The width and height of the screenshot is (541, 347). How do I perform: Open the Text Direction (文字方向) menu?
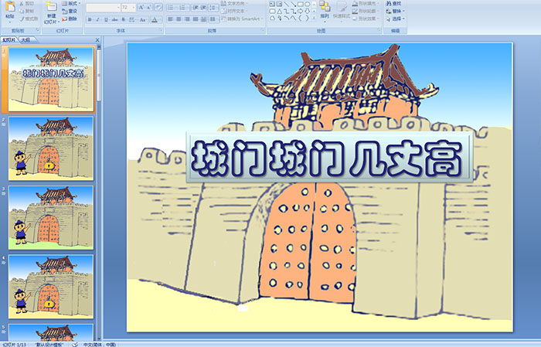point(235,3)
